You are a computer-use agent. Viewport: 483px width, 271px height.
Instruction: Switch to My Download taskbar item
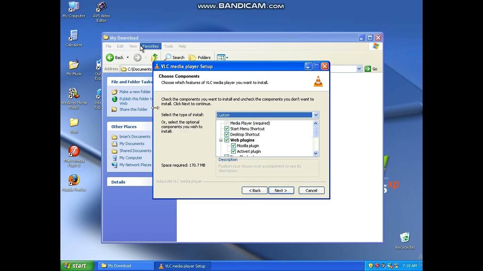coord(126,266)
